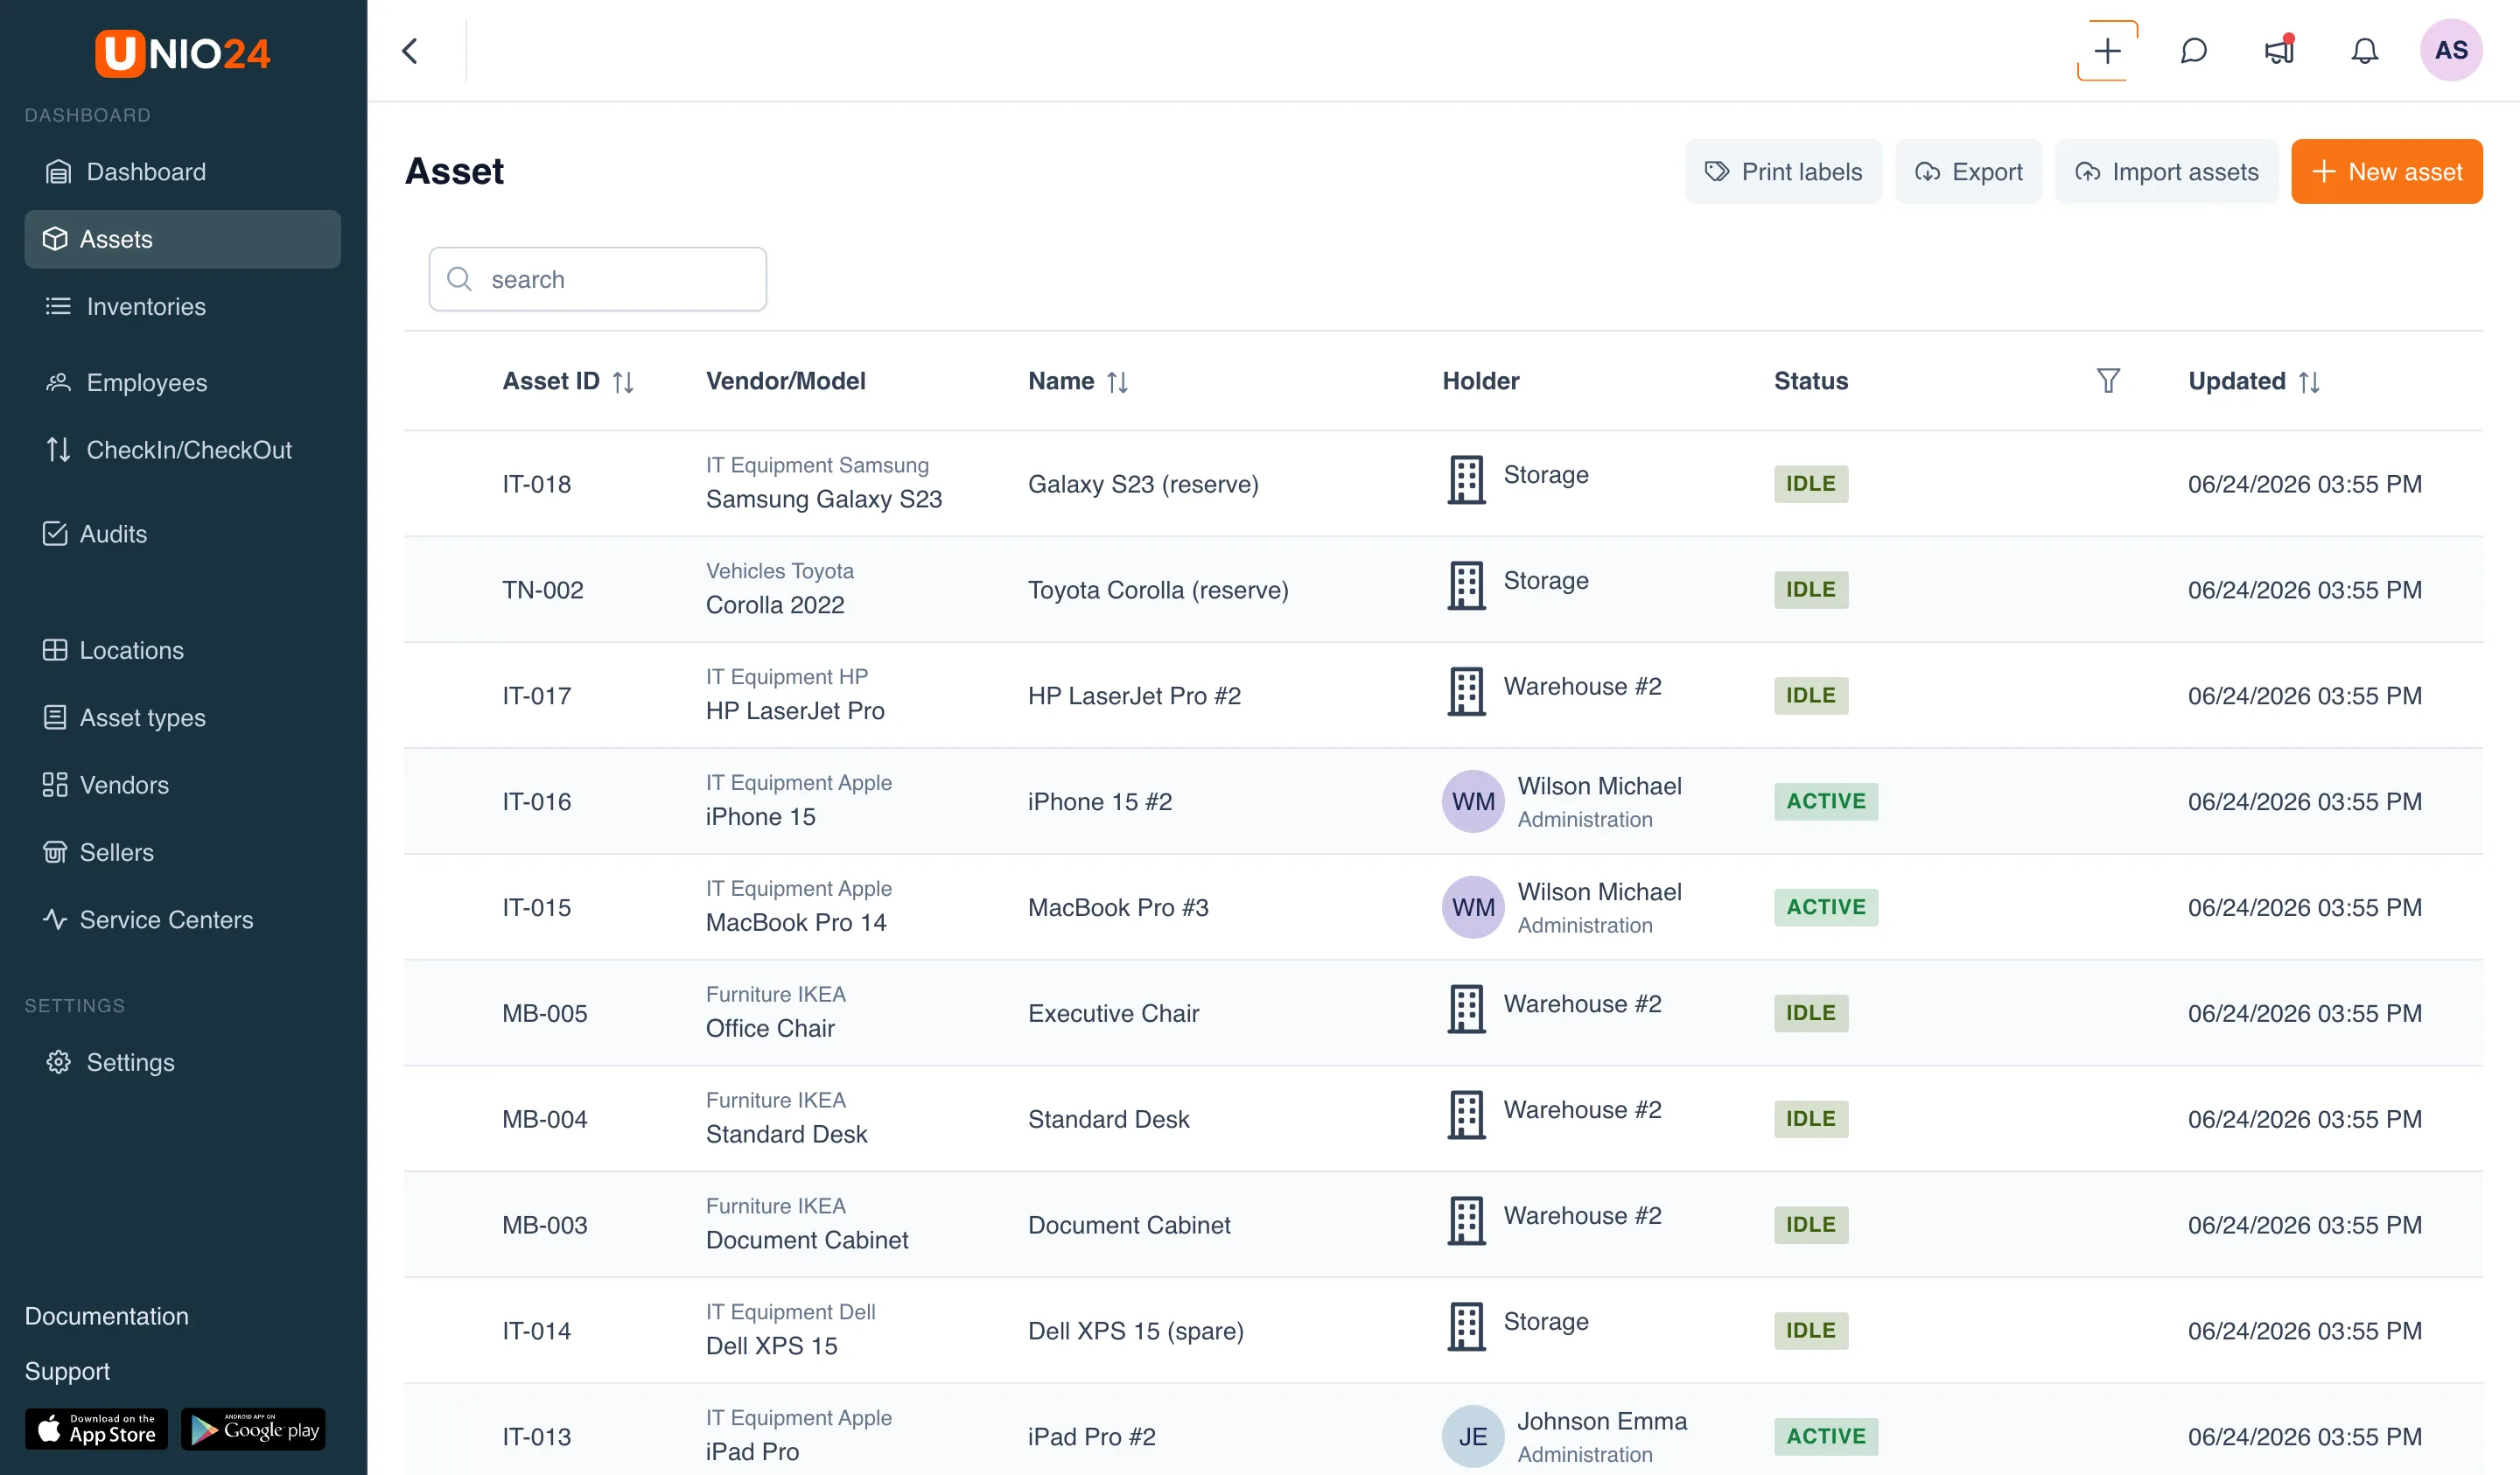Open Inventories in the sidebar
Image resolution: width=2520 pixels, height=1475 pixels.
(182, 306)
